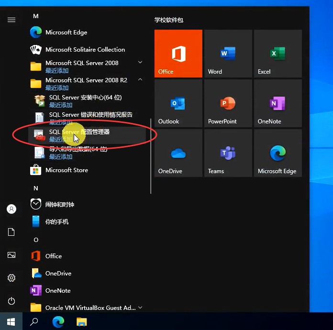The image size is (333, 330).
Task: Open the Documents sidebar icon
Action: click(11, 232)
